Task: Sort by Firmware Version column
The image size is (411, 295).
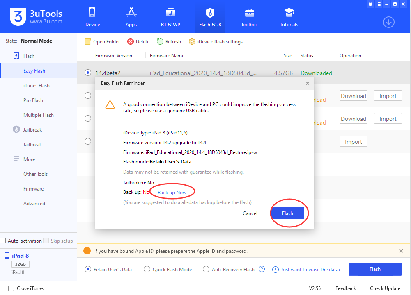Action: [x=113, y=55]
